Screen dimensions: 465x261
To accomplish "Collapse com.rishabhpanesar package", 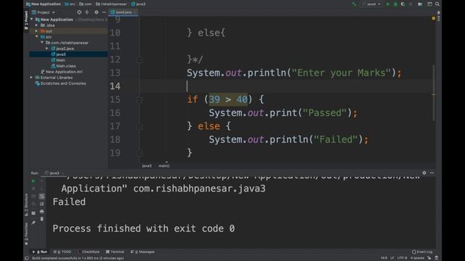I will [x=42, y=43].
